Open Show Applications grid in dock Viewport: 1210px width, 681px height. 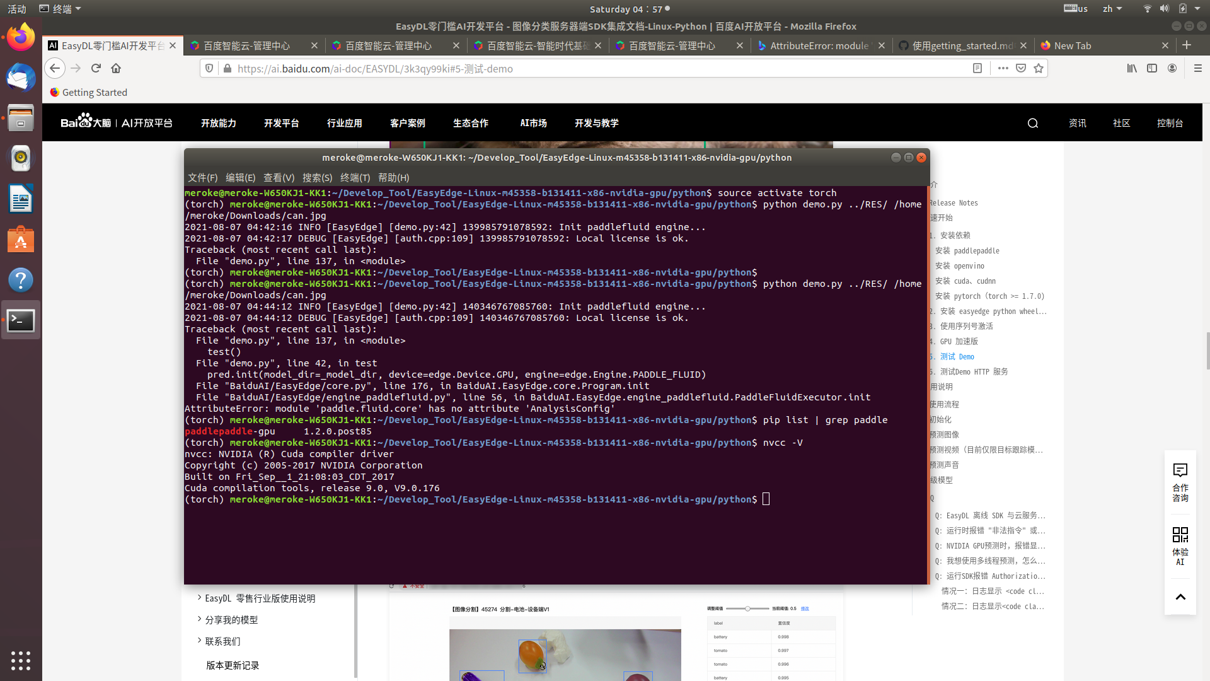click(21, 660)
